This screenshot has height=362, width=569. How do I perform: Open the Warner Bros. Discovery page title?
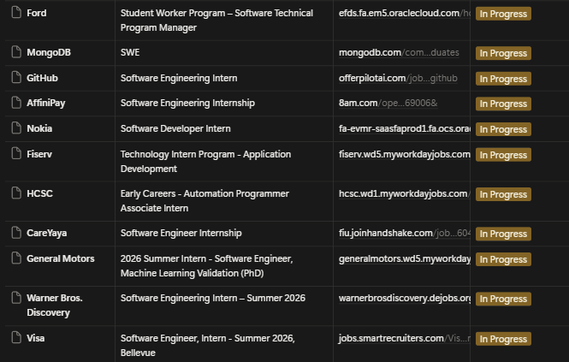coord(55,306)
